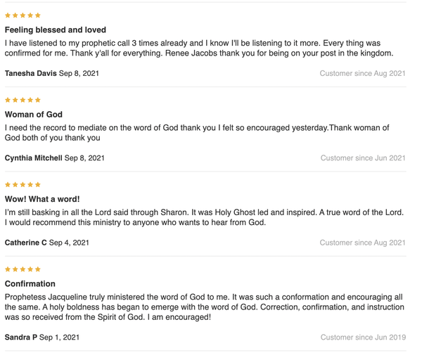Click the stars above Wow! What a word!
This screenshot has height=353, width=422.
pos(23,184)
